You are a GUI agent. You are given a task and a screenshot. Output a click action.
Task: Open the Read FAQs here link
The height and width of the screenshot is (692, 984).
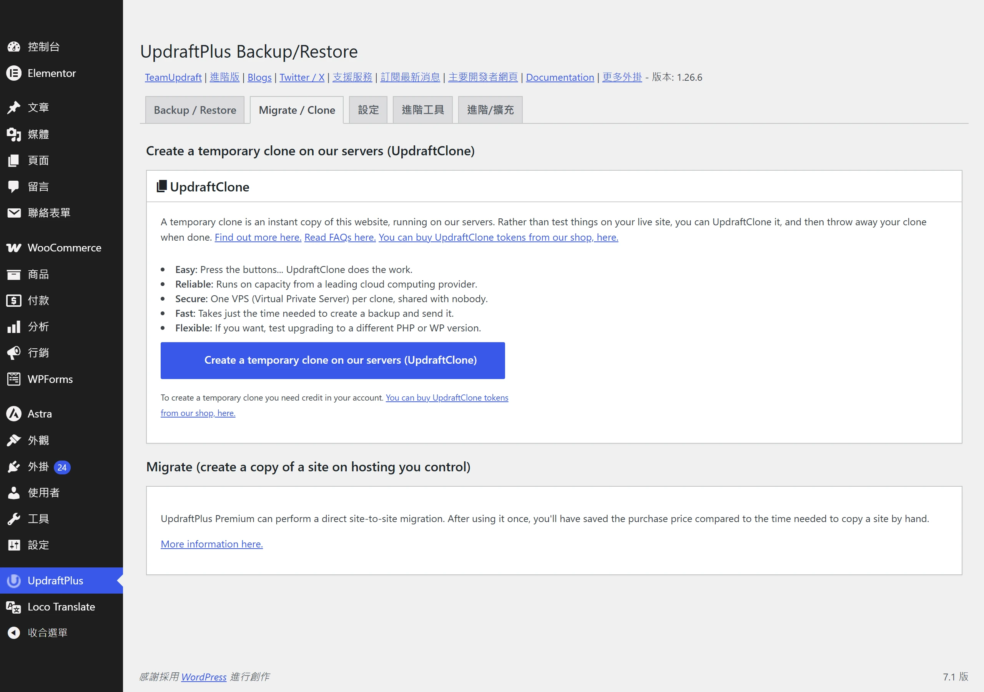point(340,237)
